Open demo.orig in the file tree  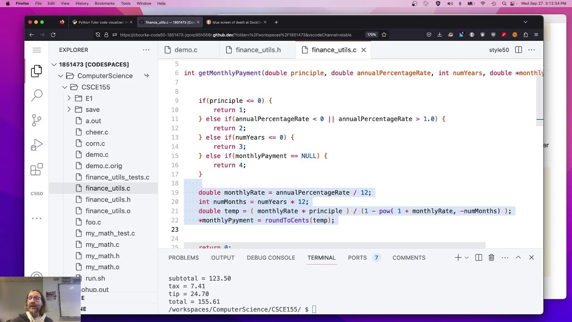(104, 166)
